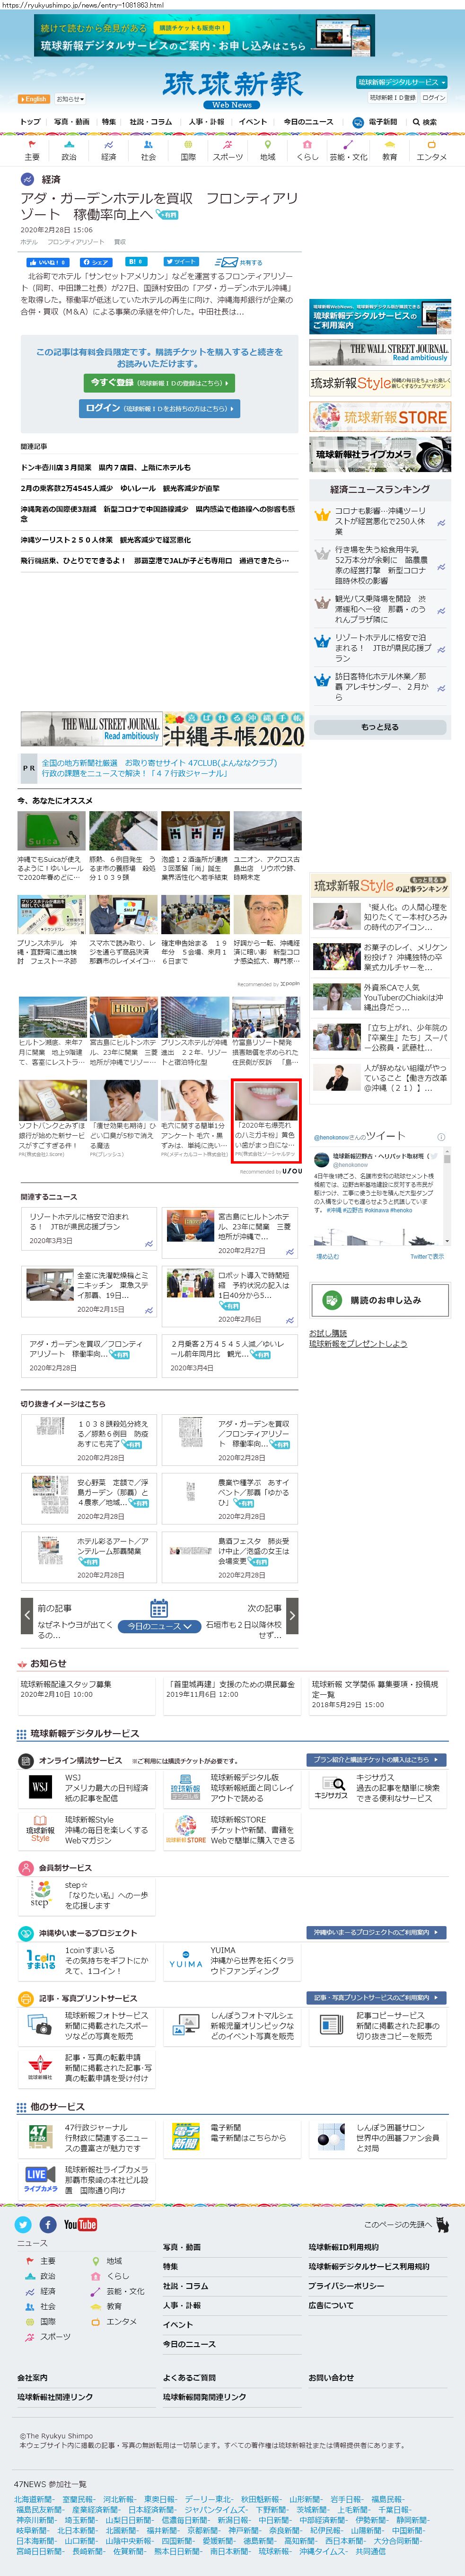Viewport: 465px width, 2576px height.
Task: Select the 社説・コラム menu item
Action: [x=150, y=122]
